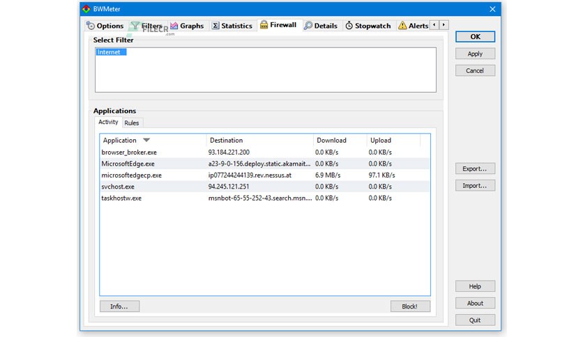
Task: Open the Import... dialog
Action: (x=475, y=186)
